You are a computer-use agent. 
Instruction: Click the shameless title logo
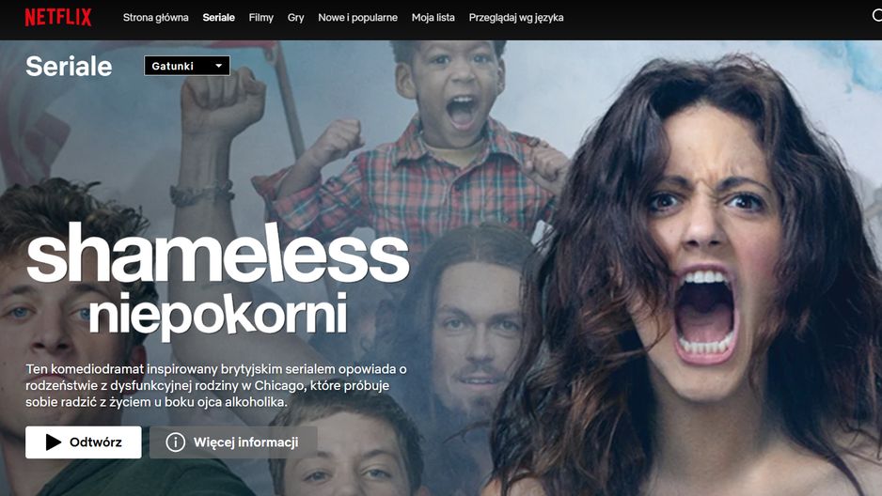(x=218, y=252)
